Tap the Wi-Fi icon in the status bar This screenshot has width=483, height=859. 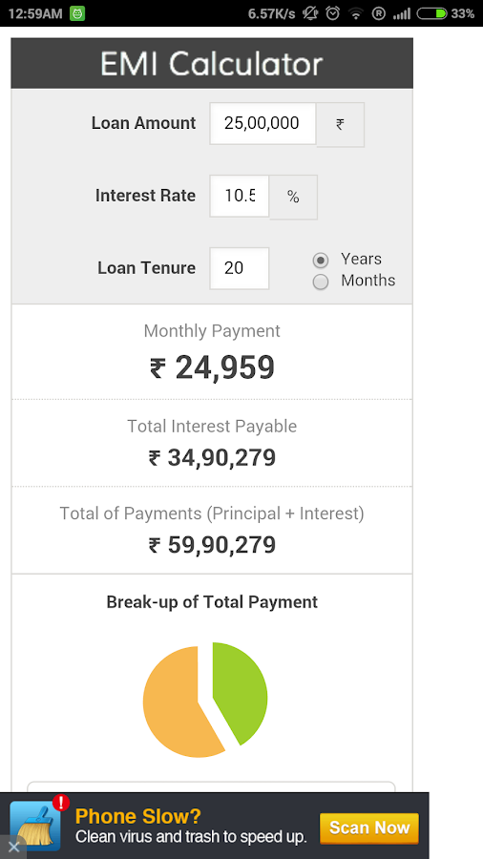[356, 13]
